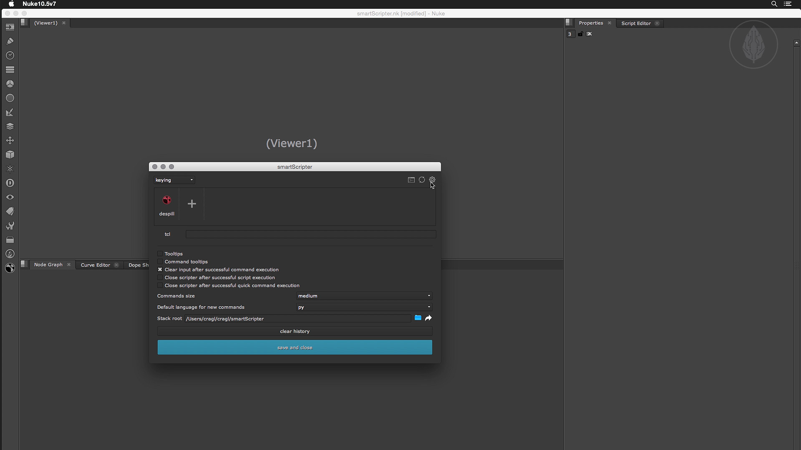The image size is (801, 450).
Task: Click the smartScripter refresh icon
Action: pyautogui.click(x=422, y=180)
